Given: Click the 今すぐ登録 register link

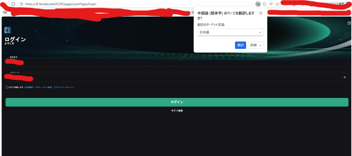Looking at the screenshot, I should click(x=177, y=111).
